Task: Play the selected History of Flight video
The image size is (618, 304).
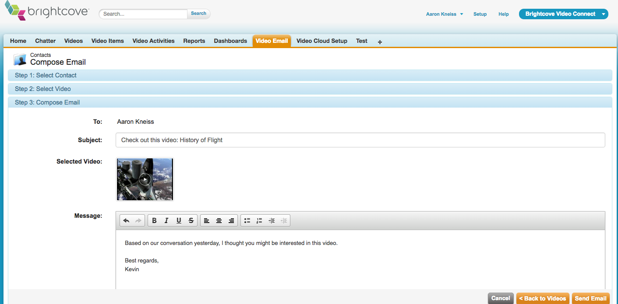Action: tap(145, 179)
